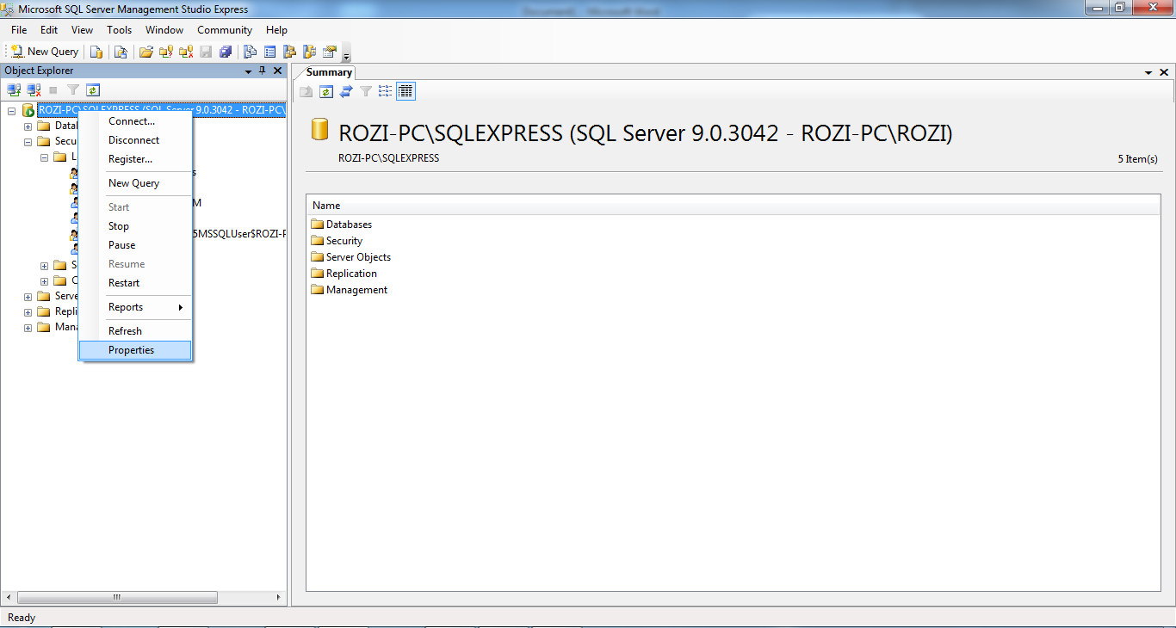Image resolution: width=1176 pixels, height=628 pixels.
Task: Collapse the Security node in Object Explorer tree
Action: pyautogui.click(x=28, y=142)
